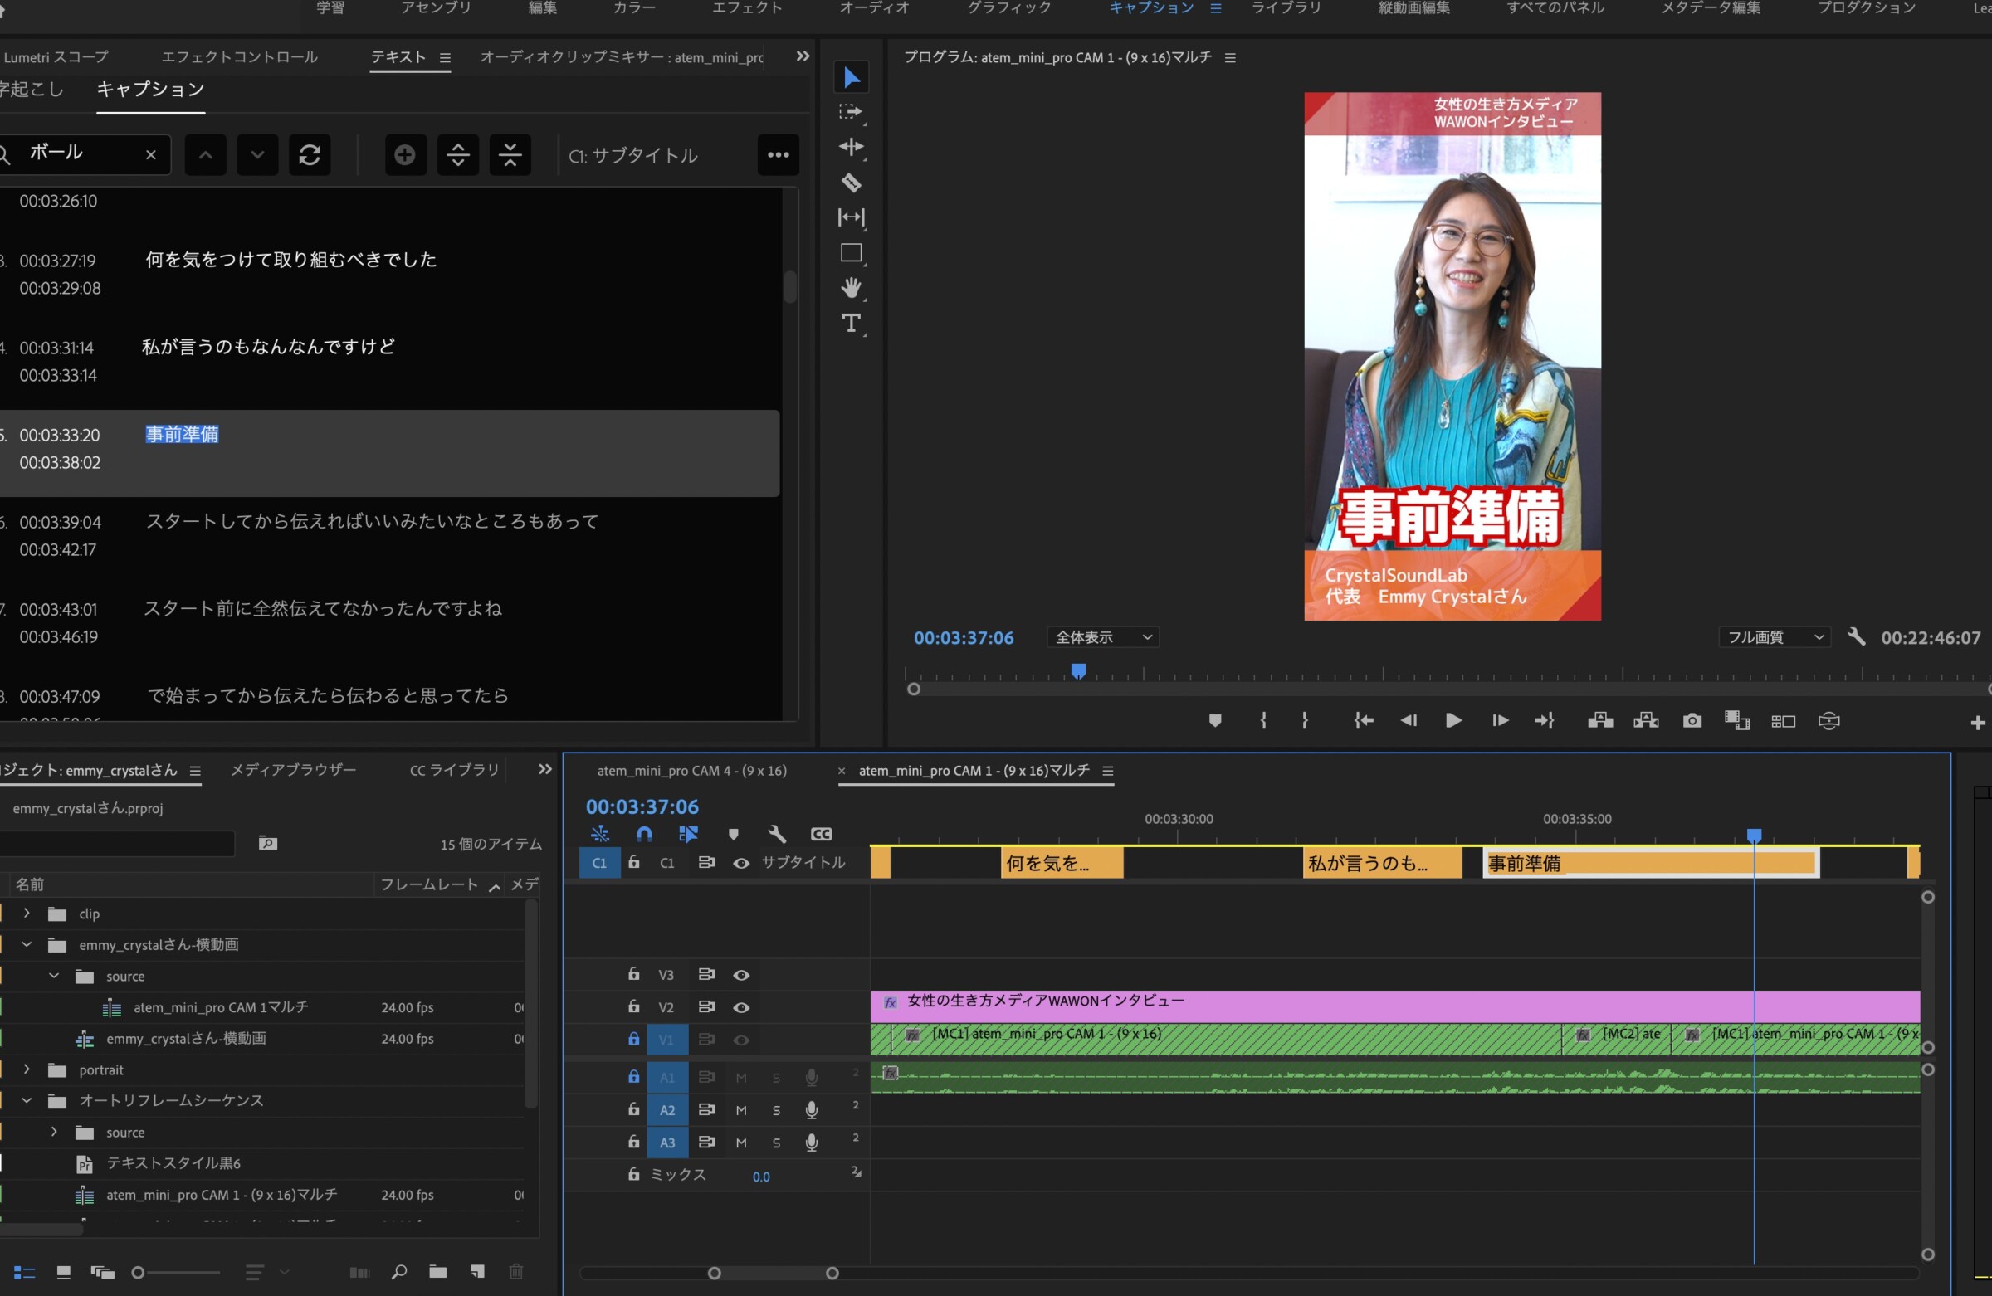Select the Razor tool
This screenshot has height=1296, width=1992.
852,183
